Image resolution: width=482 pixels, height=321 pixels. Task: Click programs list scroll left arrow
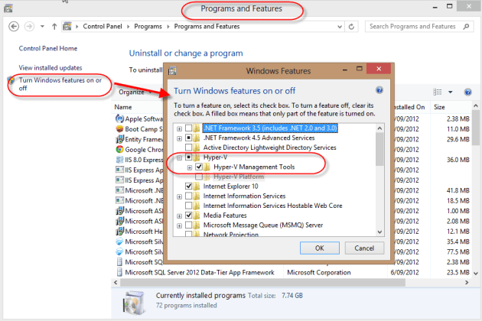116,283
